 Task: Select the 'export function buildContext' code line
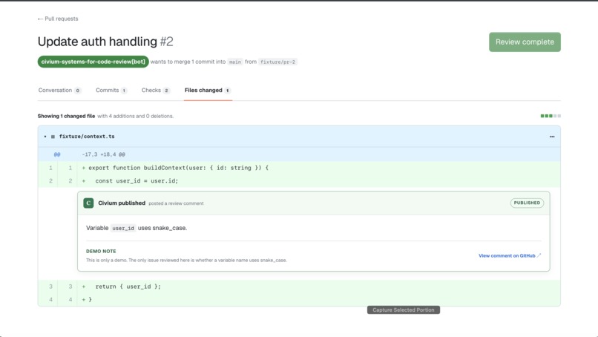pyautogui.click(x=299, y=168)
